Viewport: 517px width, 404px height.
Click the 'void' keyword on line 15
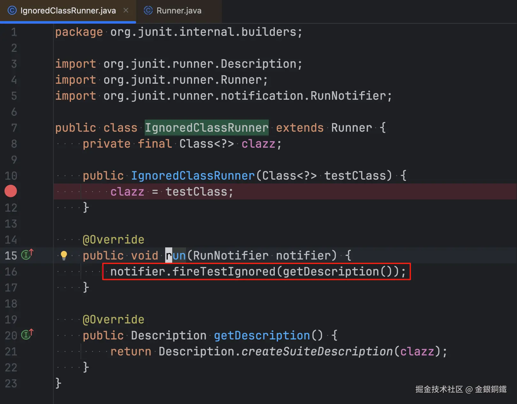pyautogui.click(x=144, y=256)
